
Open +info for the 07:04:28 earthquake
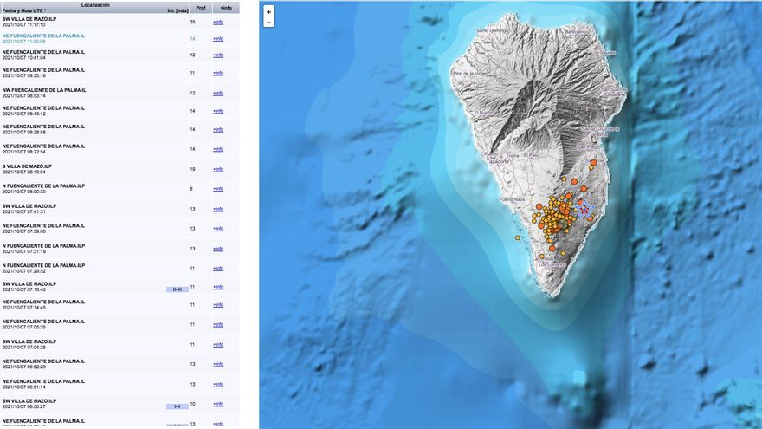(218, 344)
